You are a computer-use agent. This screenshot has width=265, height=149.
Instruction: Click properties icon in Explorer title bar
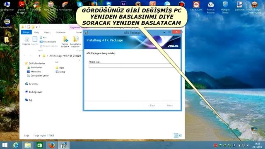point(29,27)
